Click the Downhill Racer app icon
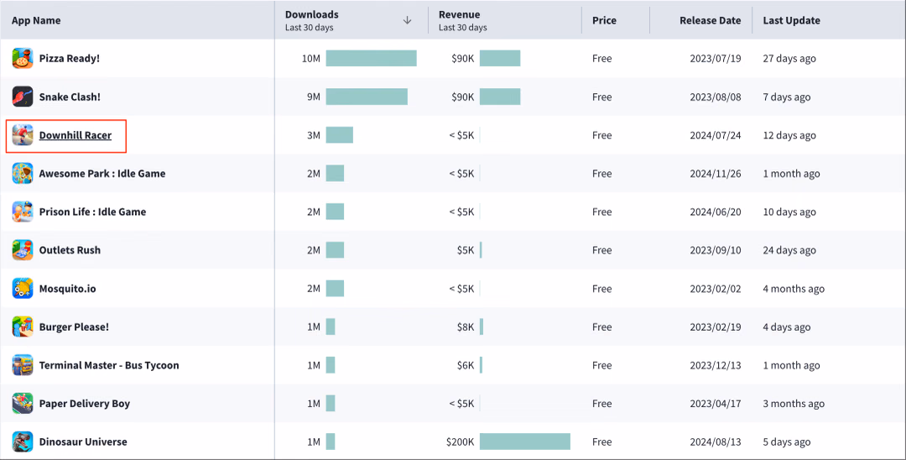Viewport: 906px width, 460px height. [x=23, y=135]
